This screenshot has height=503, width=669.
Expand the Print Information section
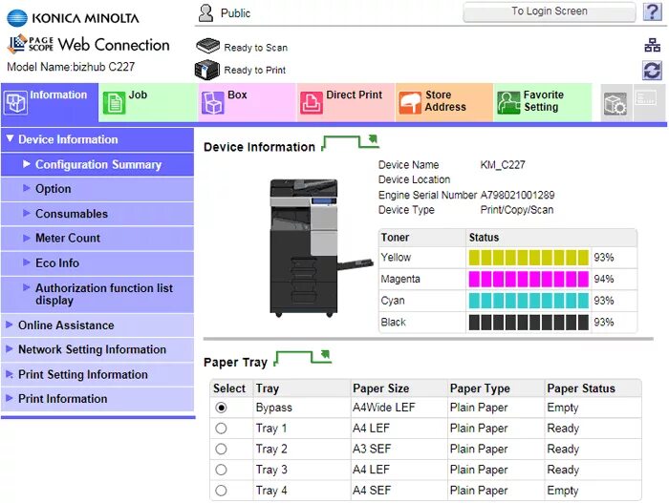pyautogui.click(x=97, y=399)
